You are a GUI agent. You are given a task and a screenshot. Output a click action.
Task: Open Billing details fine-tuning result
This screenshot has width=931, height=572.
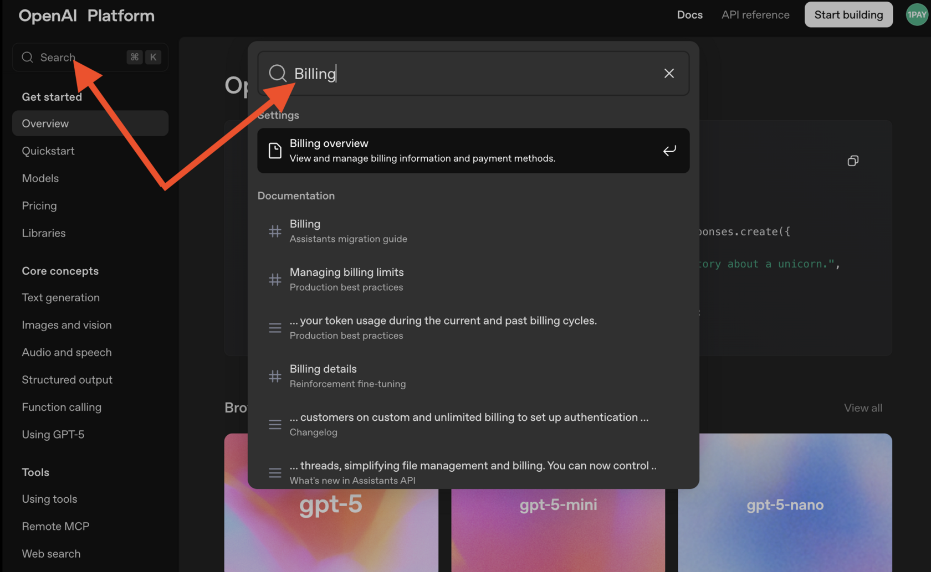click(473, 376)
